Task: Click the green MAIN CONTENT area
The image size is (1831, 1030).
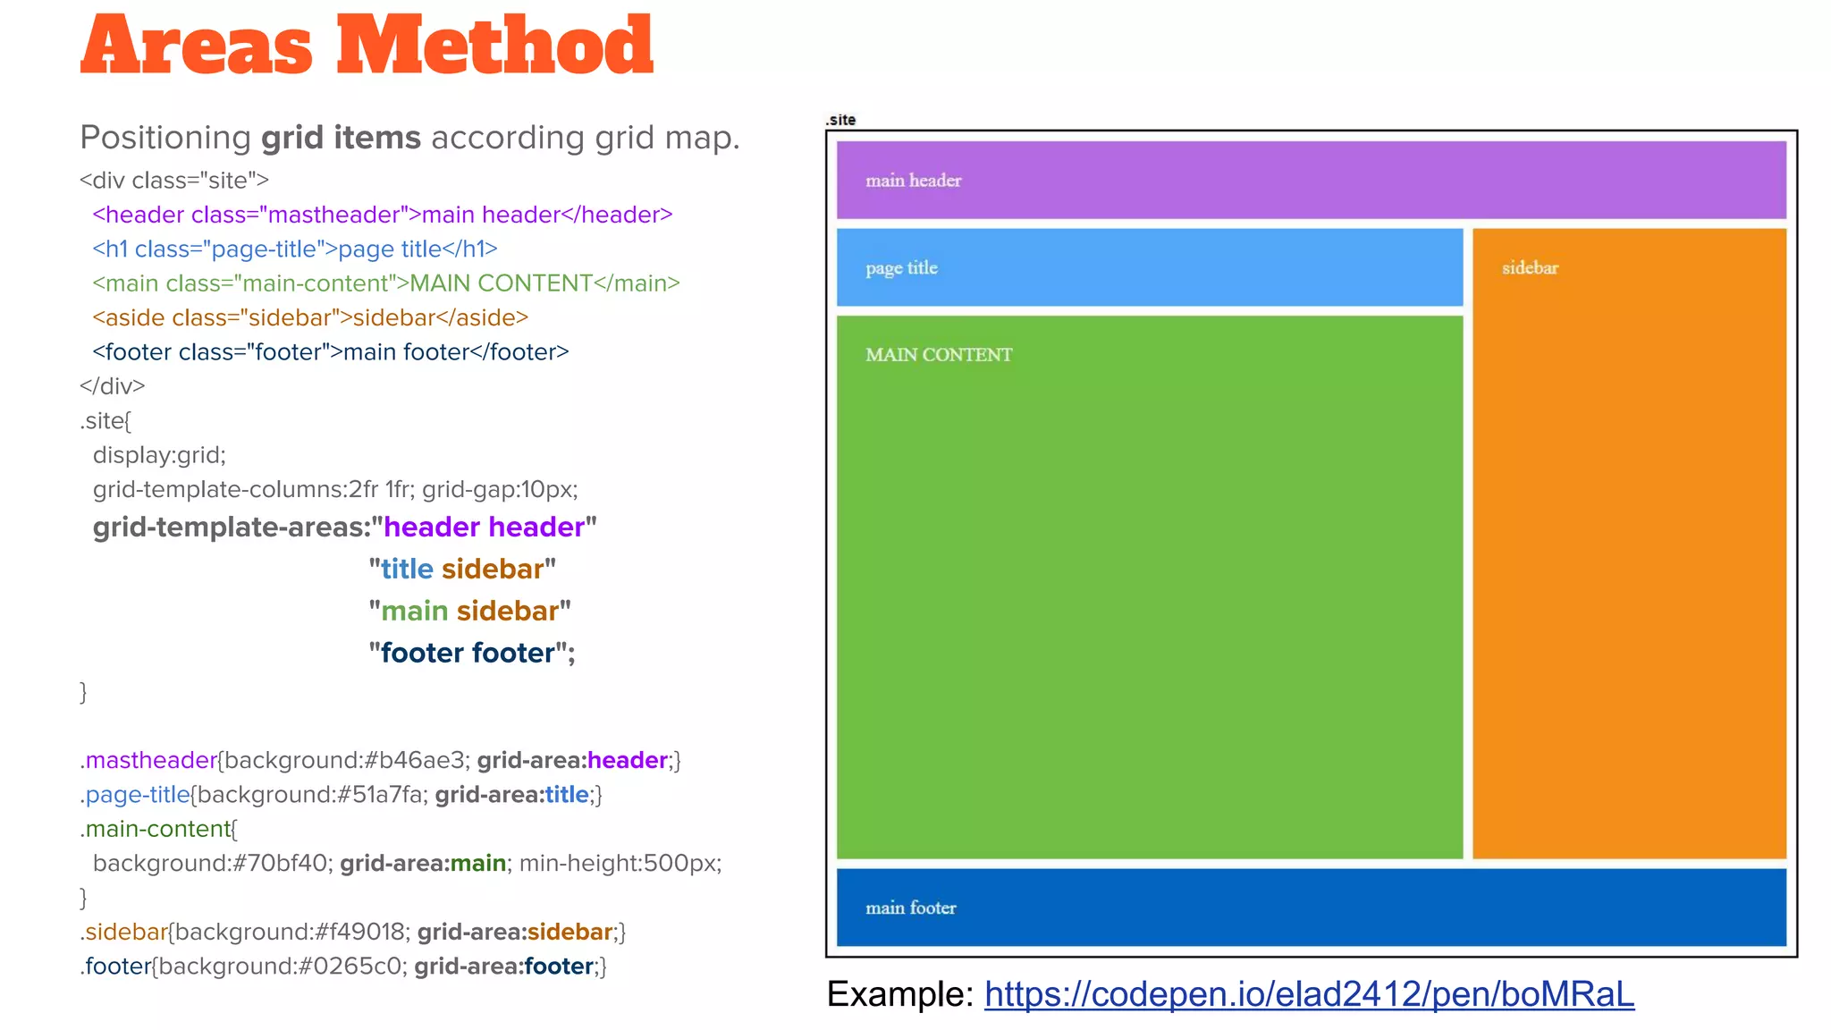Action: [1149, 587]
